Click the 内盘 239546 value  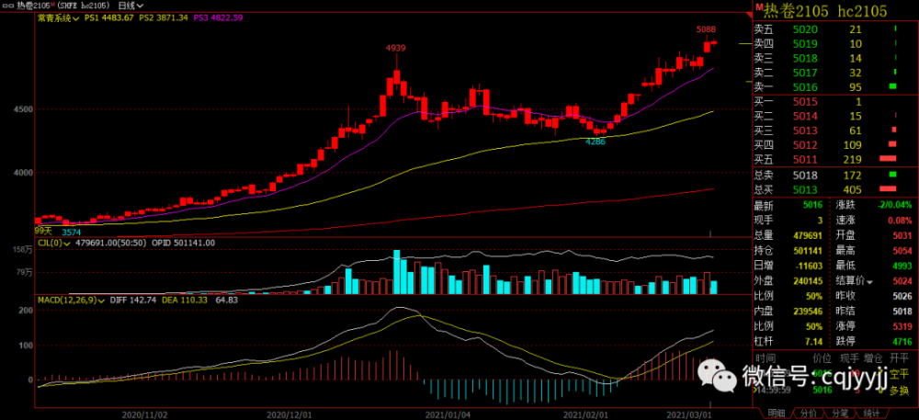pos(808,312)
